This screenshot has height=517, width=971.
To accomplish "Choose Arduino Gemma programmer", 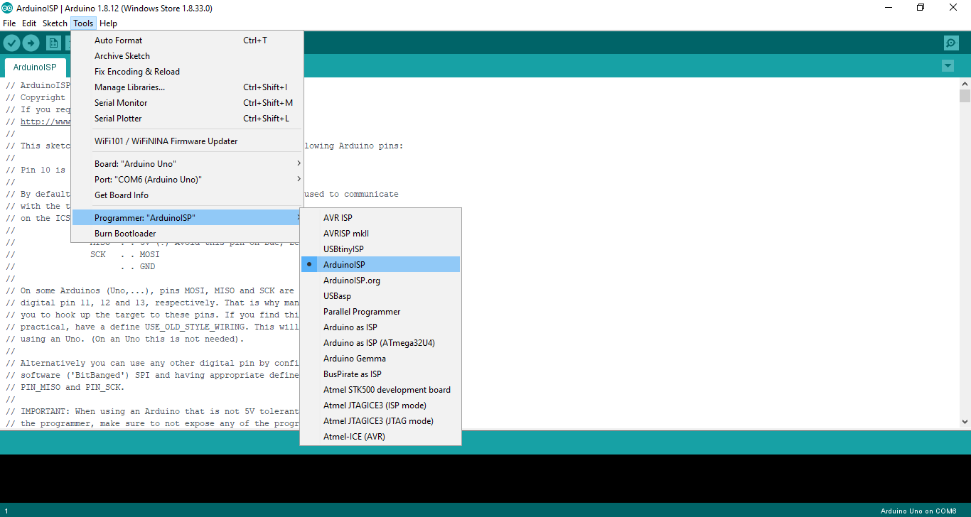I will (381, 359).
